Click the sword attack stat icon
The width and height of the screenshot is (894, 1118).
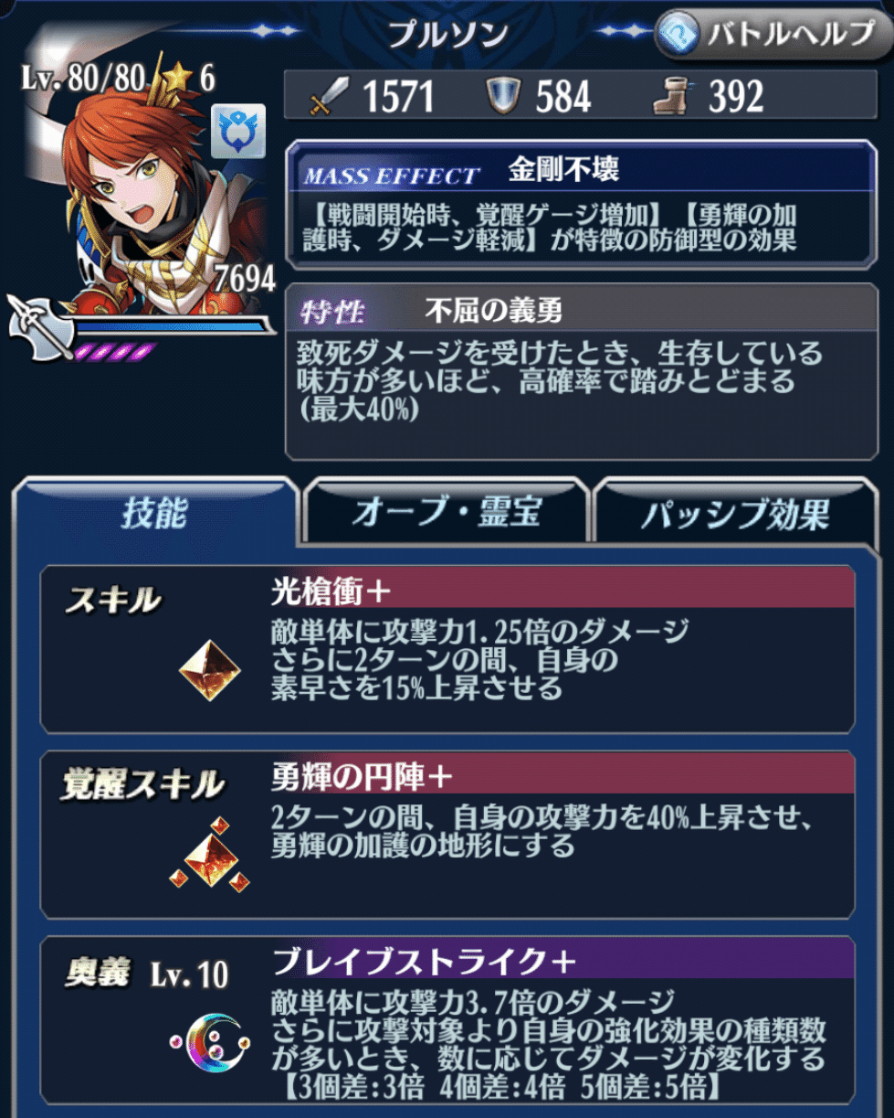(329, 96)
